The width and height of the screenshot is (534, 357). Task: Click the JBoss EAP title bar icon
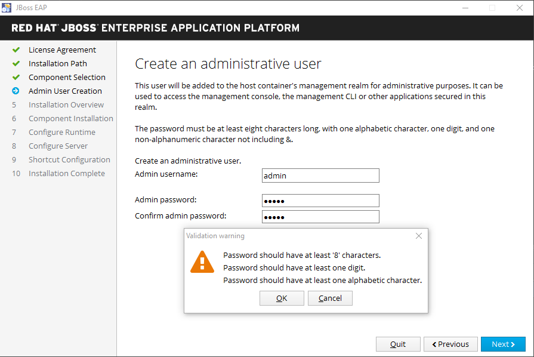click(x=7, y=8)
